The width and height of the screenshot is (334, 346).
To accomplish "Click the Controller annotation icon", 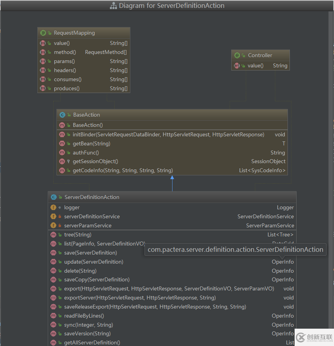I will [x=237, y=56].
